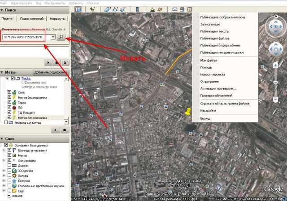Select Выход in the context menu
The image size is (287, 201).
click(x=205, y=118)
